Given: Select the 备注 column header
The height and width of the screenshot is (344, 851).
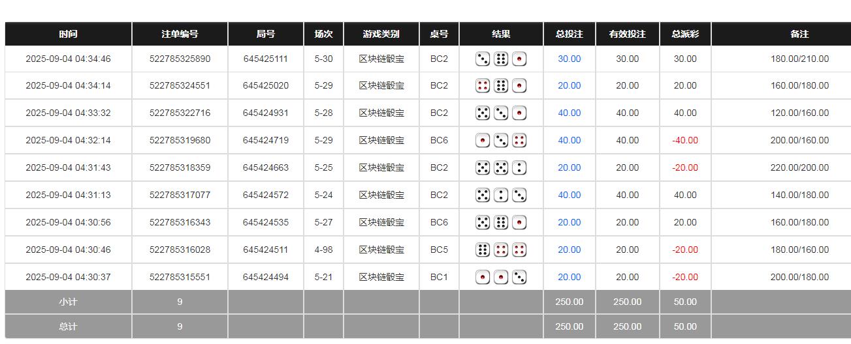Looking at the screenshot, I should [799, 35].
